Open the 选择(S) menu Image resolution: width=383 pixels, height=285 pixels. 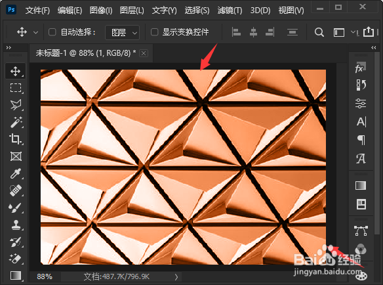197,11
